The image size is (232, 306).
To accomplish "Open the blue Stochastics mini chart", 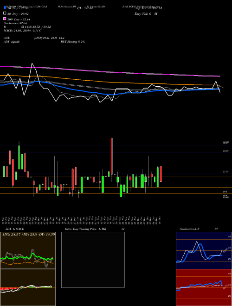I will click(x=204, y=250).
